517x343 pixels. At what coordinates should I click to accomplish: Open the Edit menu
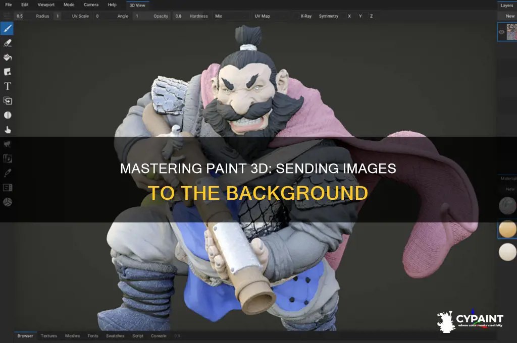[x=25, y=5]
